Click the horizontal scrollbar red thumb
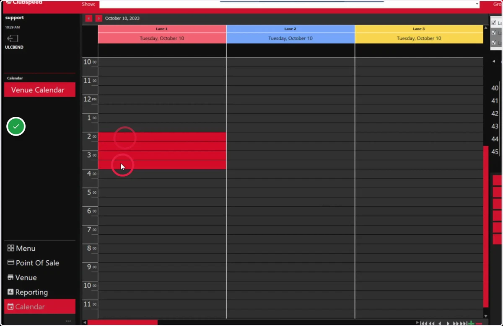 coord(122,322)
